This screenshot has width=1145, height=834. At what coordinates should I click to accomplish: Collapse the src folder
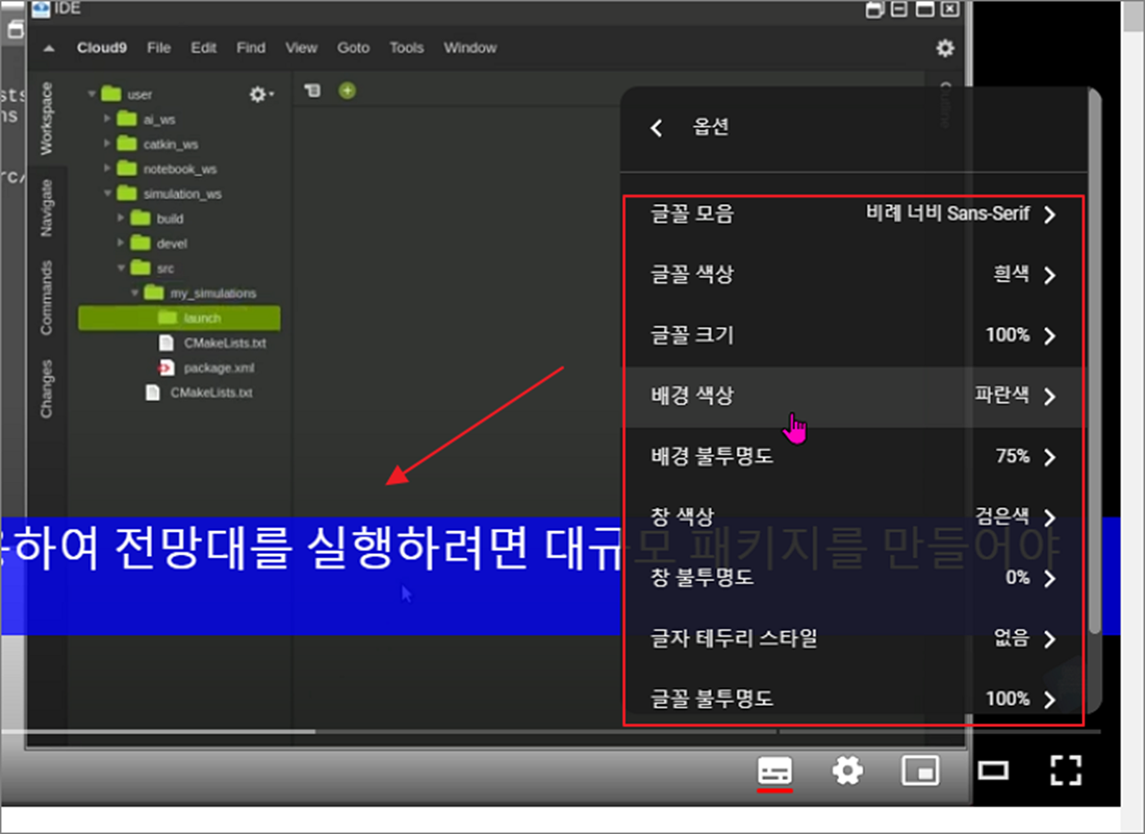(x=121, y=267)
